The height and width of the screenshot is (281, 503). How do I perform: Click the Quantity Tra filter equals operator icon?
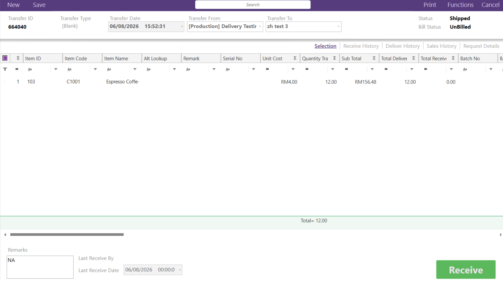(x=307, y=69)
